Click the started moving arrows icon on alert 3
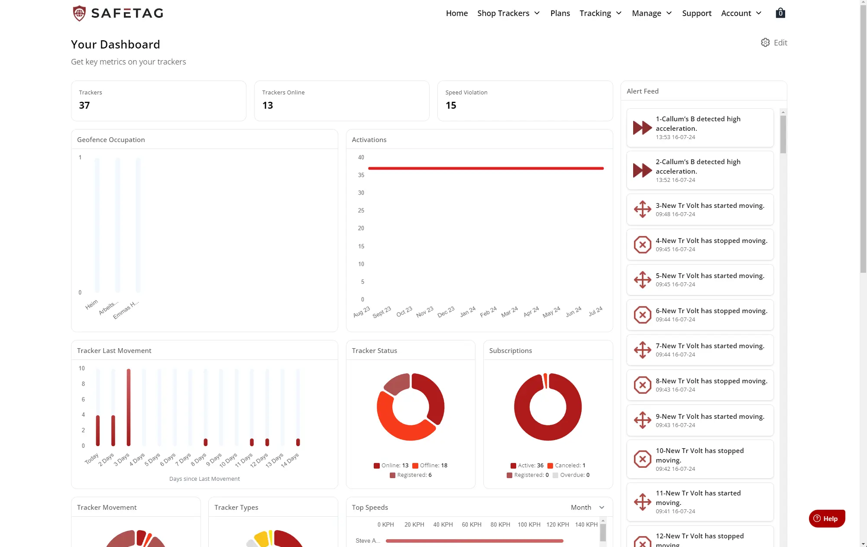This screenshot has height=547, width=867. pos(642,209)
